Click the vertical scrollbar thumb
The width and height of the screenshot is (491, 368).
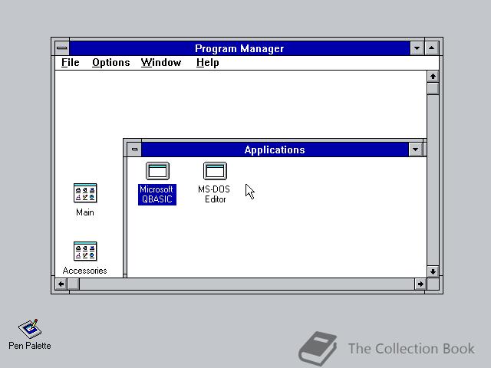tap(433, 89)
